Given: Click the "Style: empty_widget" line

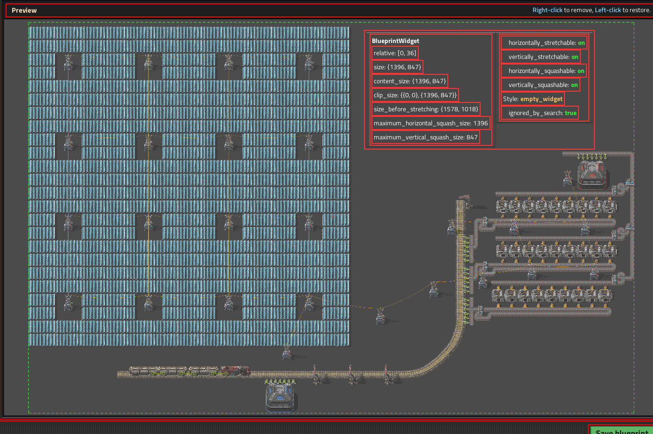Looking at the screenshot, I should coord(533,99).
